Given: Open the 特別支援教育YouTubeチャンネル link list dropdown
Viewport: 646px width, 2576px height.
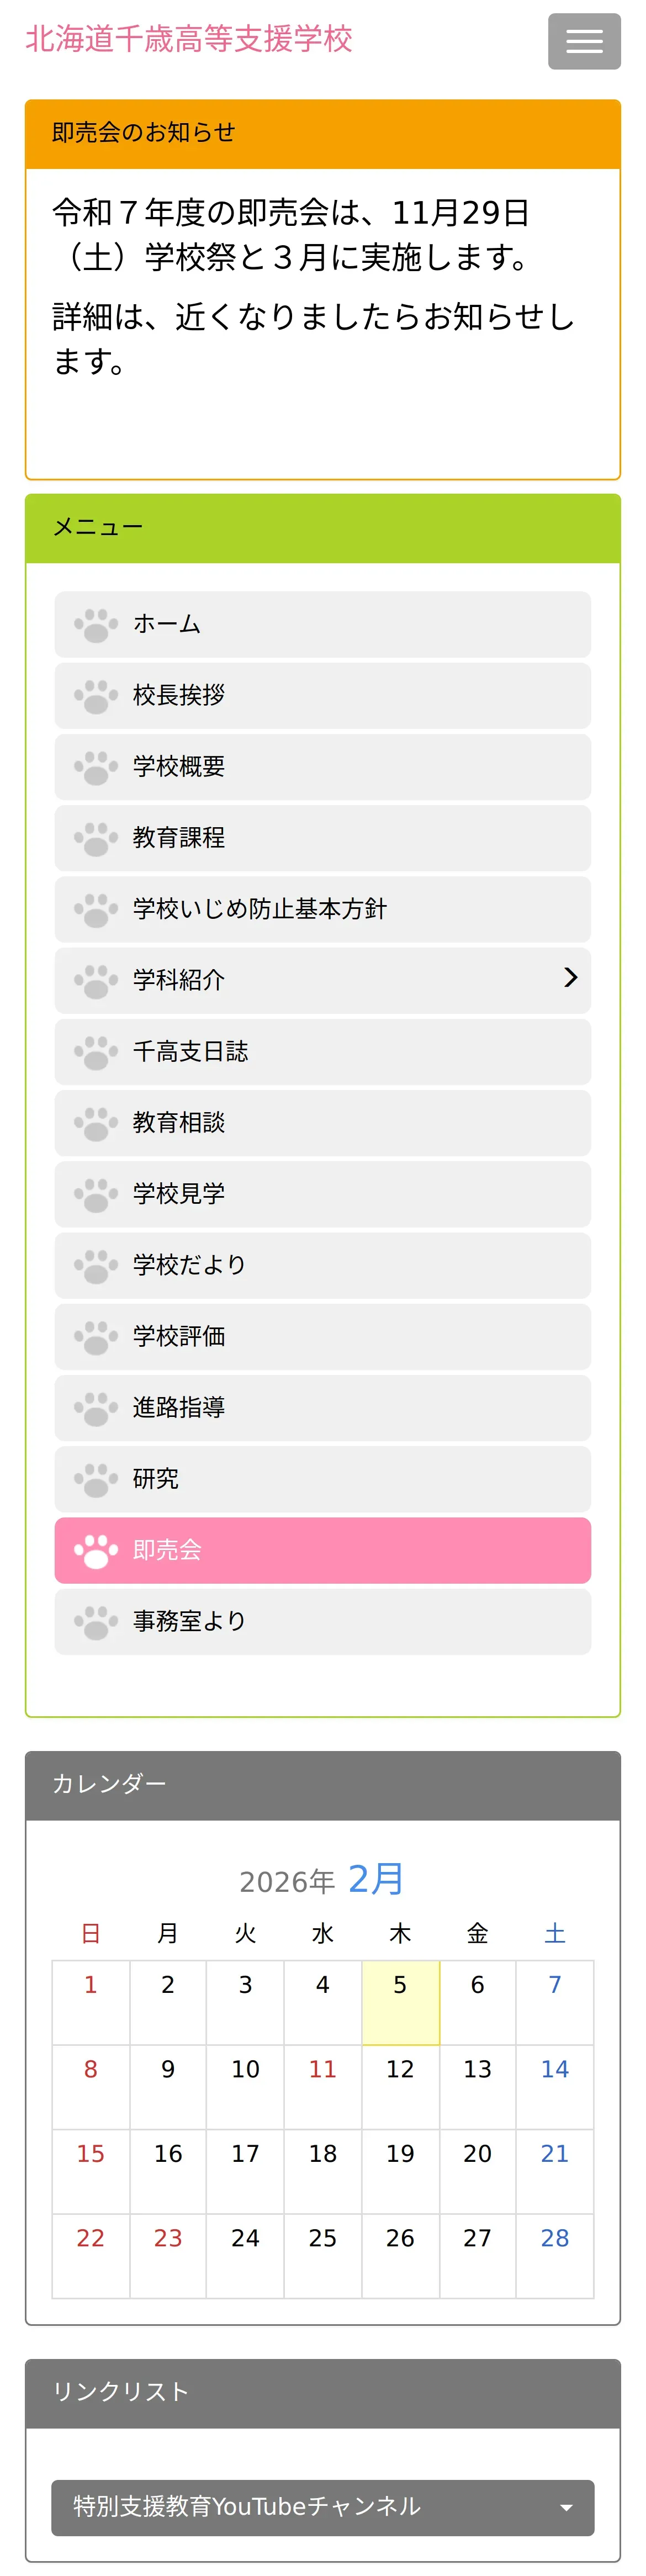Looking at the screenshot, I should pos(323,2506).
